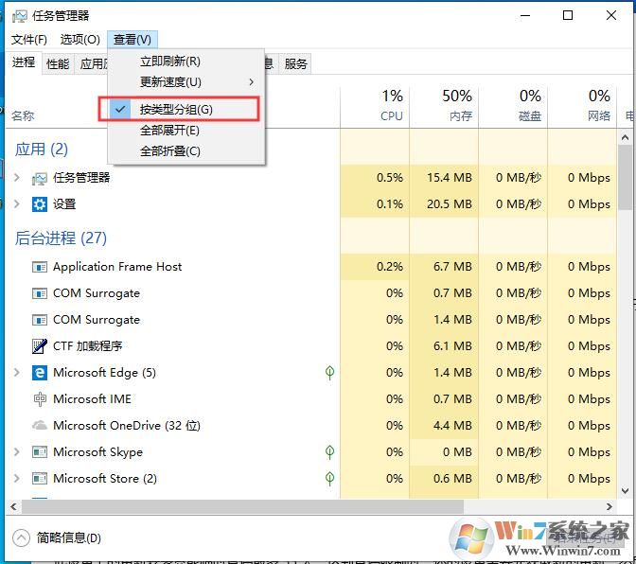
Task: Click the 后台进程 (27) group heading
Action: click(61, 238)
